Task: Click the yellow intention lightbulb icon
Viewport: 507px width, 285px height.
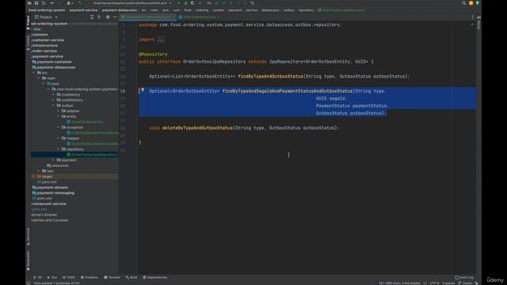Action: click(143, 90)
